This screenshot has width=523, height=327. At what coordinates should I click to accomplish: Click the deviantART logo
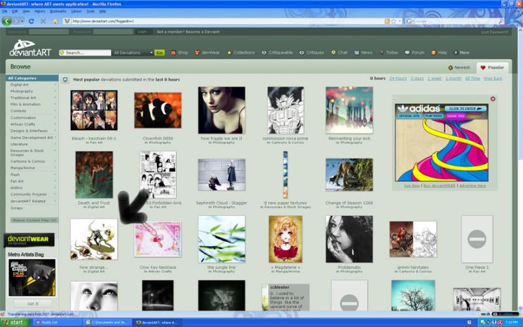point(30,48)
